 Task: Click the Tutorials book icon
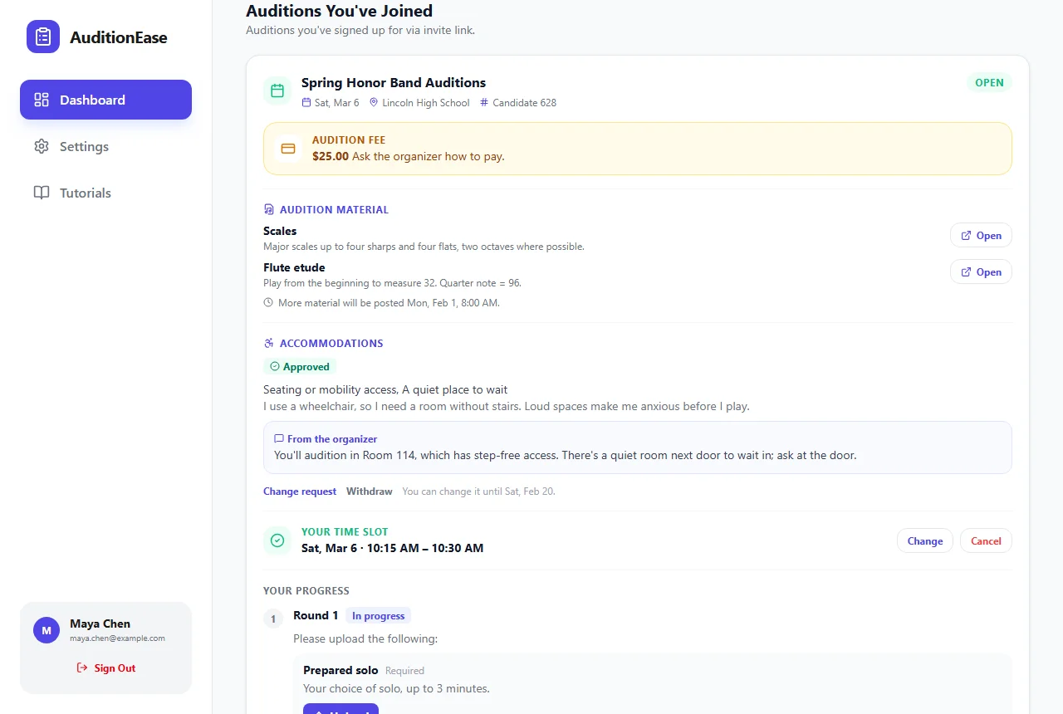[x=42, y=193]
